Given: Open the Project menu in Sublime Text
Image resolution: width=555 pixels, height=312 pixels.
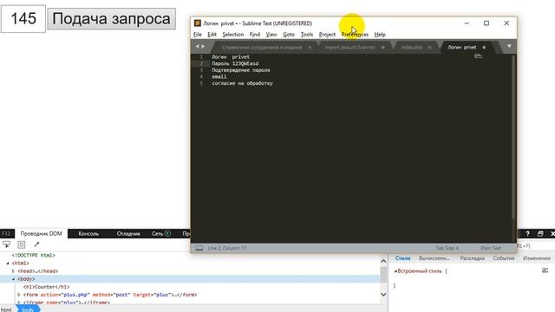Looking at the screenshot, I should pos(327,35).
